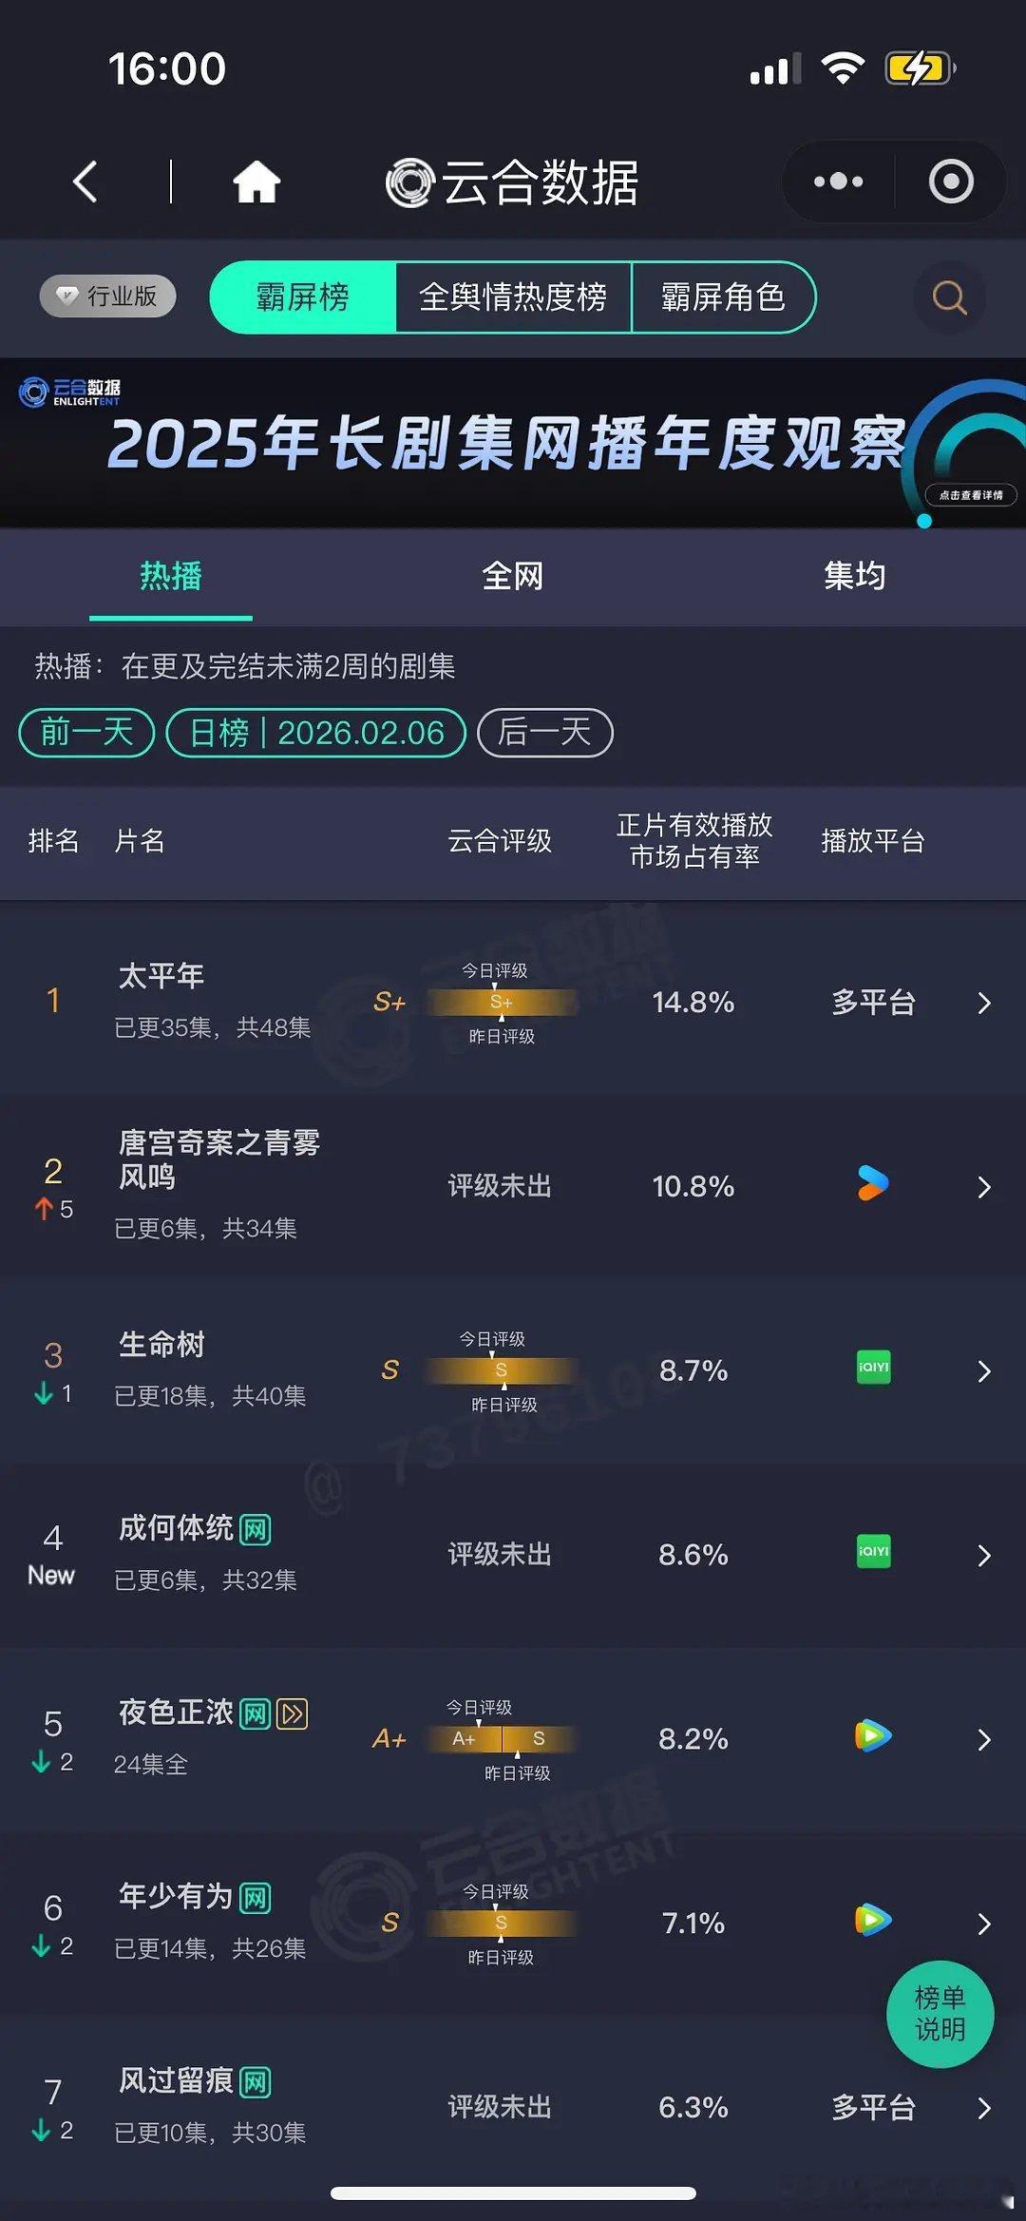Screen dimensions: 1026x2221
Task: Toggle to 前一天 rankings
Action: point(85,732)
